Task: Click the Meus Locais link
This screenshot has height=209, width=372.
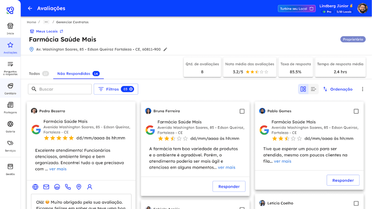Action: tap(47, 31)
